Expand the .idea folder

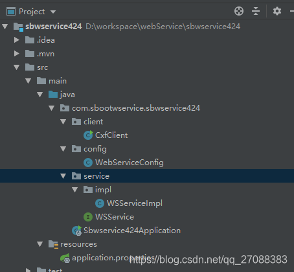pyautogui.click(x=17, y=40)
